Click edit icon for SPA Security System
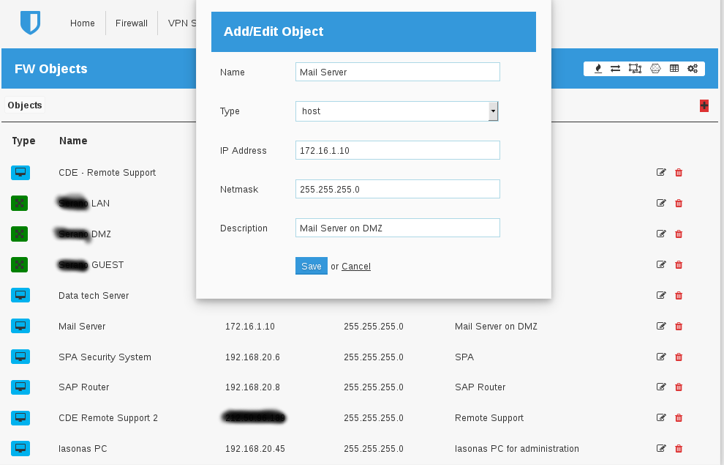This screenshot has height=465, width=724. 661,357
